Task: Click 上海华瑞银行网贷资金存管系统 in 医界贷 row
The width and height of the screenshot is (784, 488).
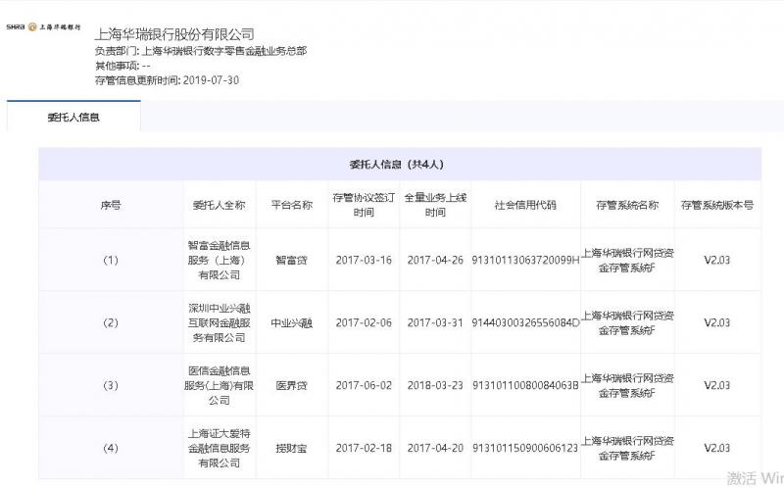Action: click(627, 385)
